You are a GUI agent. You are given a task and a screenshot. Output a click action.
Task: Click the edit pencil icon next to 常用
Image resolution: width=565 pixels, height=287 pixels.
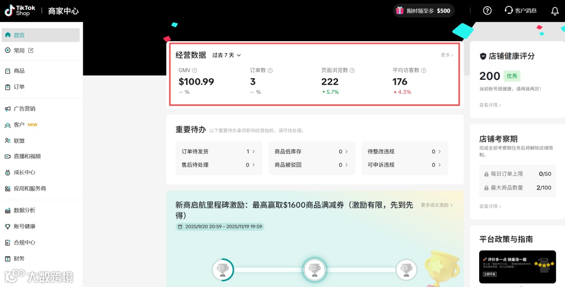(x=31, y=50)
